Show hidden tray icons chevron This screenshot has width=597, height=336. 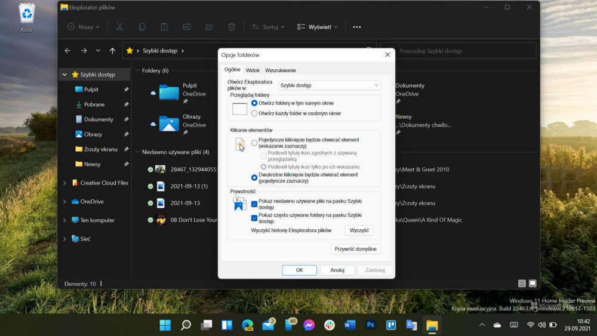pos(482,325)
